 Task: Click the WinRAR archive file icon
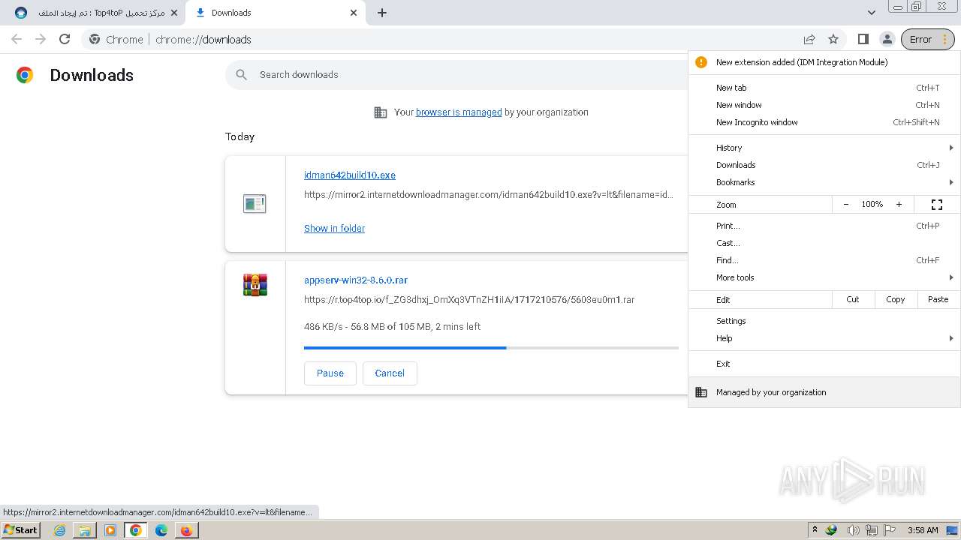[x=255, y=285]
